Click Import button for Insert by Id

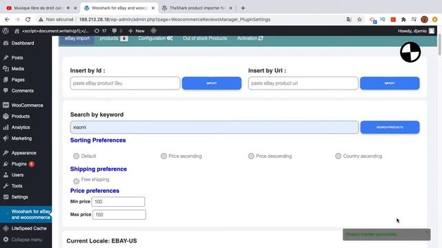(x=212, y=83)
